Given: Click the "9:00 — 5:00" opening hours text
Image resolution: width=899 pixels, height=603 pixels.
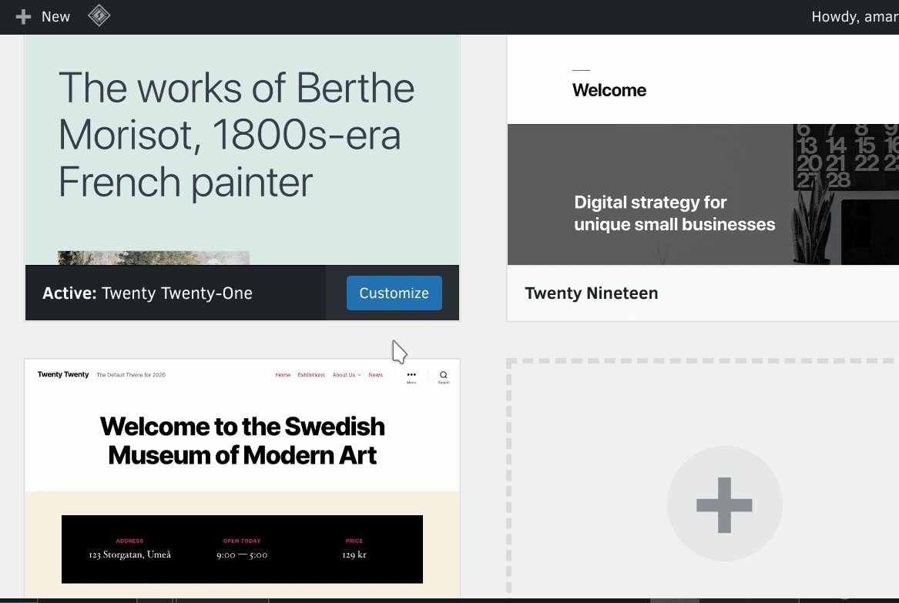Looking at the screenshot, I should 242,554.
